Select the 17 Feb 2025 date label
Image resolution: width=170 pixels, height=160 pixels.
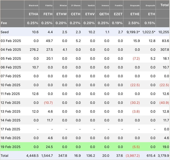tap(10, 129)
